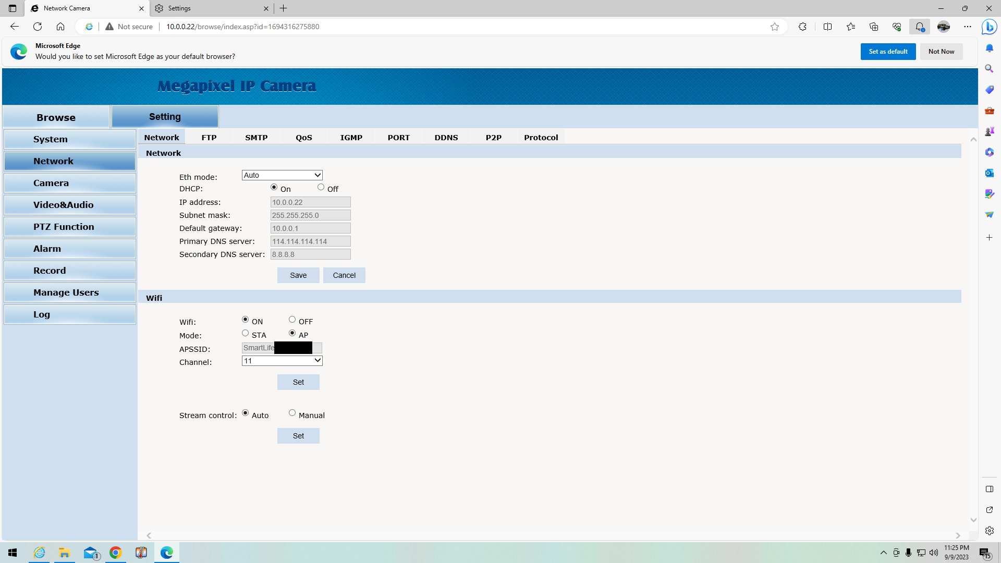Set stream control to Manual
Viewport: 1001px width, 563px height.
[292, 413]
